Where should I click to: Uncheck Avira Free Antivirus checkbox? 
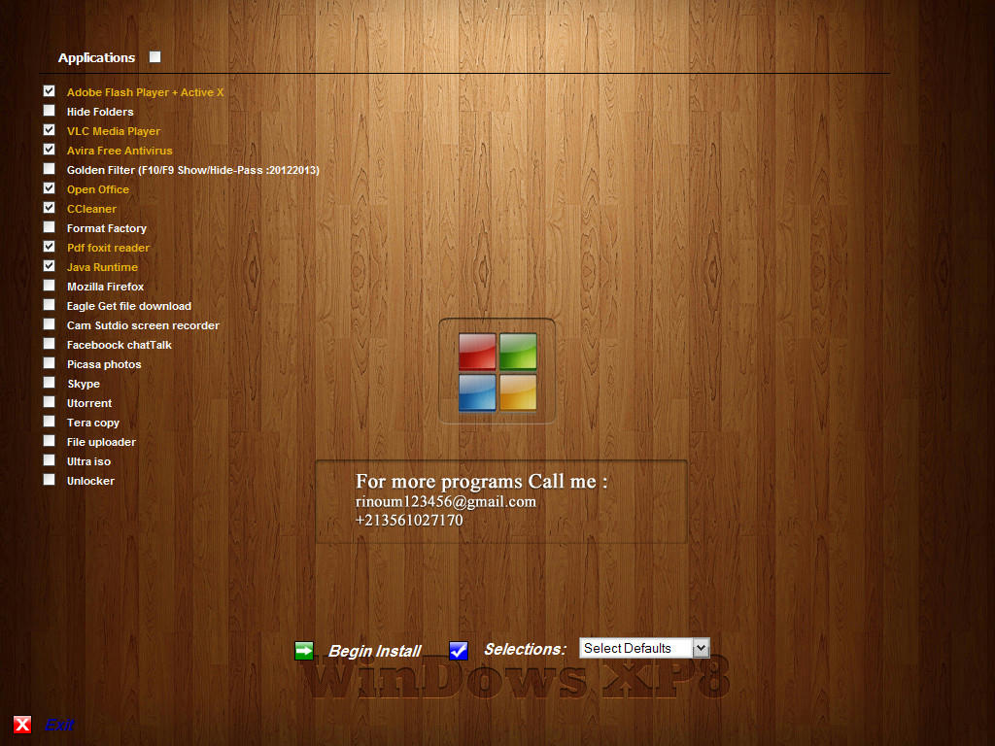(x=49, y=150)
